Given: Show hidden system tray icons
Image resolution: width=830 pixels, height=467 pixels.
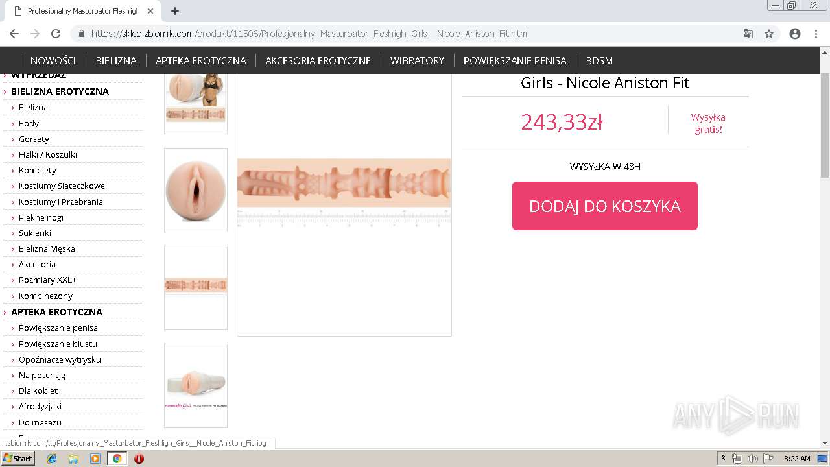Looking at the screenshot, I should (724, 459).
